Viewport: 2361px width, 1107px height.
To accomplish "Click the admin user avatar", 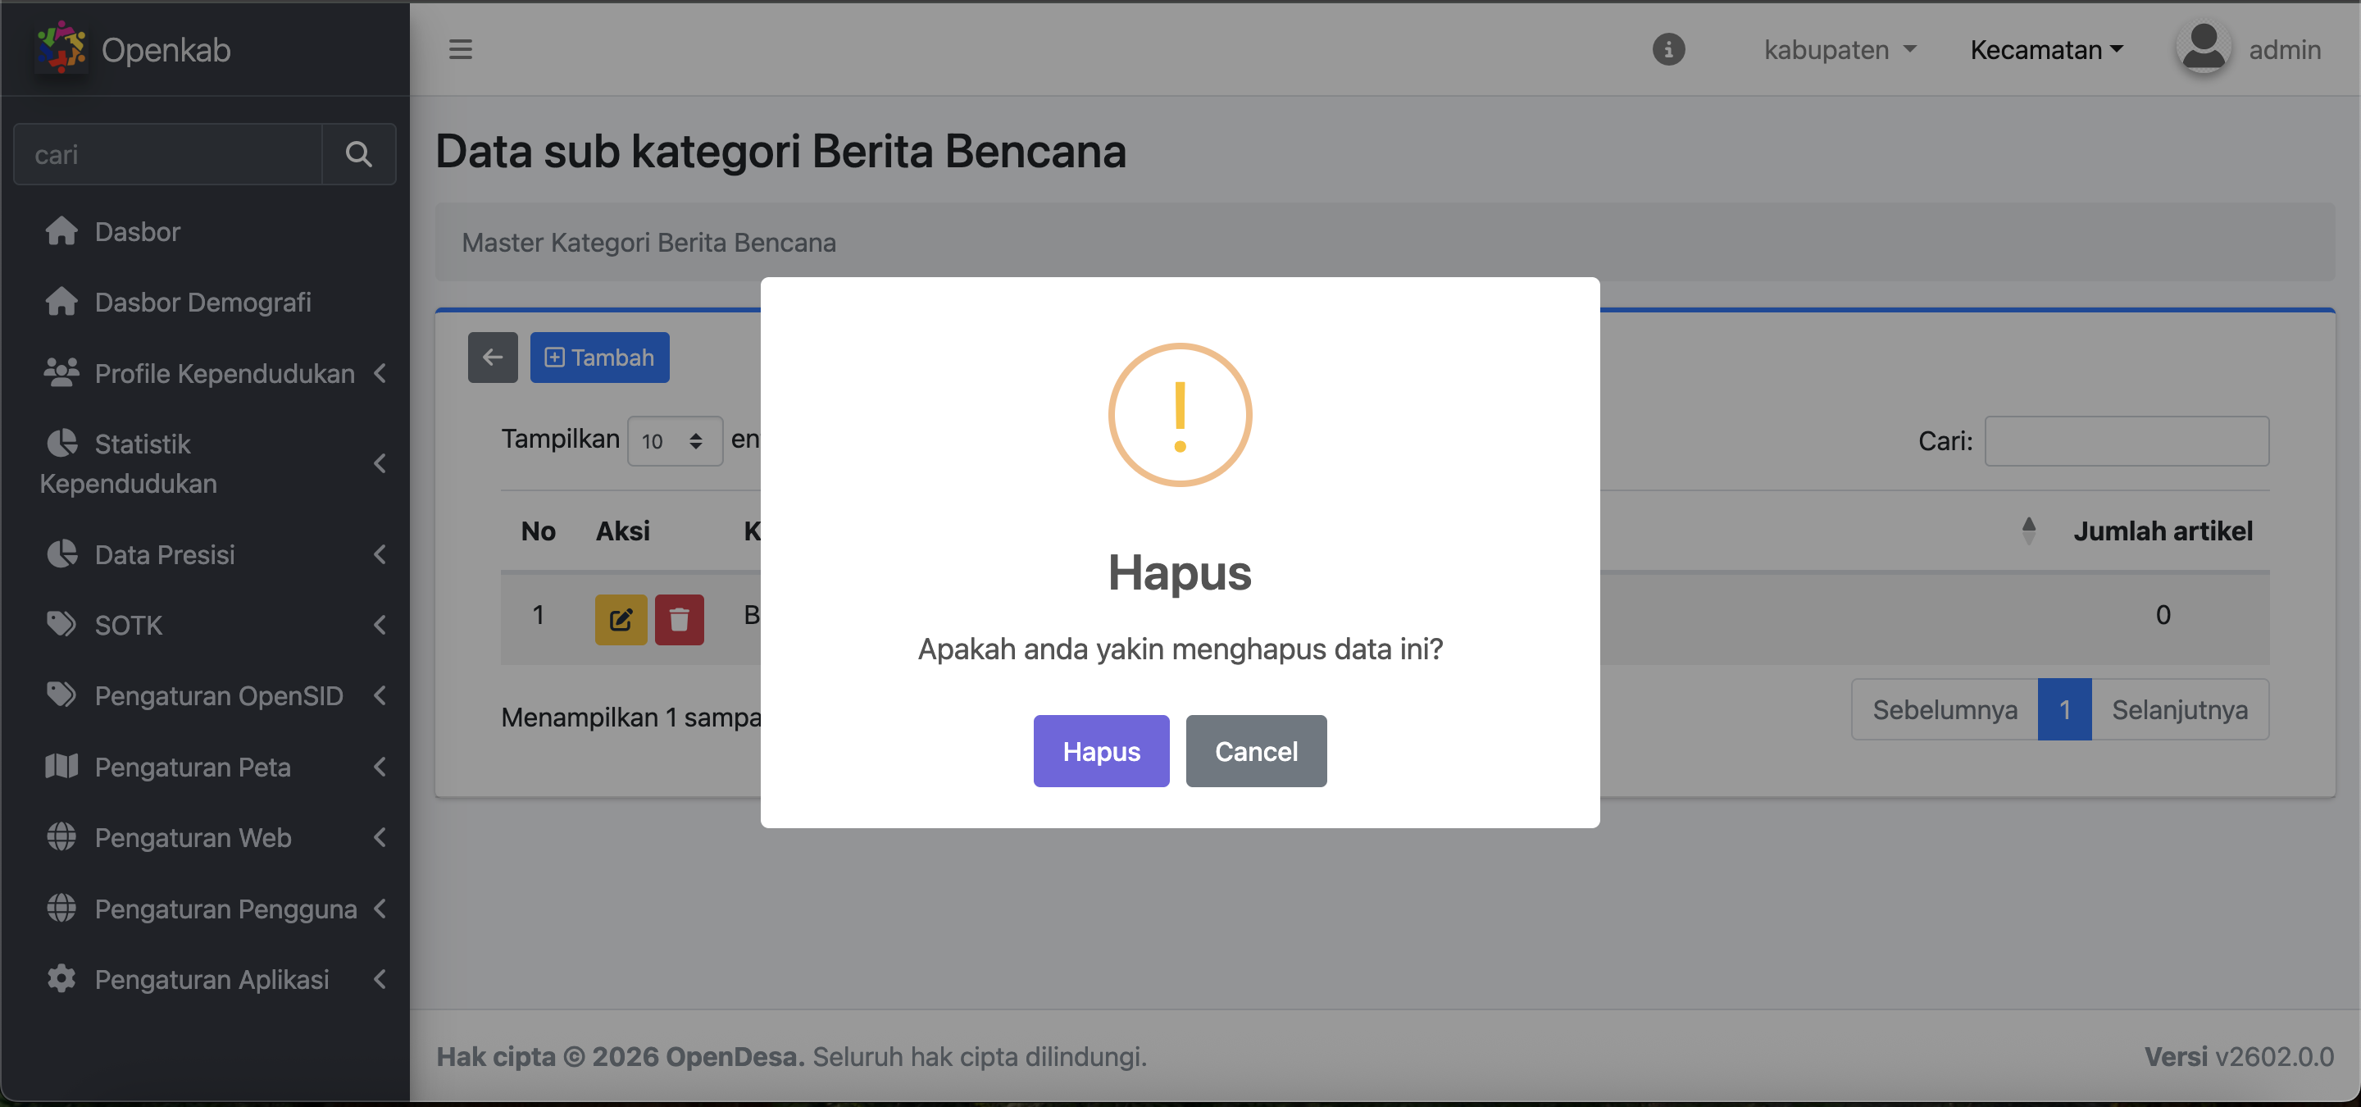I will click(2204, 48).
